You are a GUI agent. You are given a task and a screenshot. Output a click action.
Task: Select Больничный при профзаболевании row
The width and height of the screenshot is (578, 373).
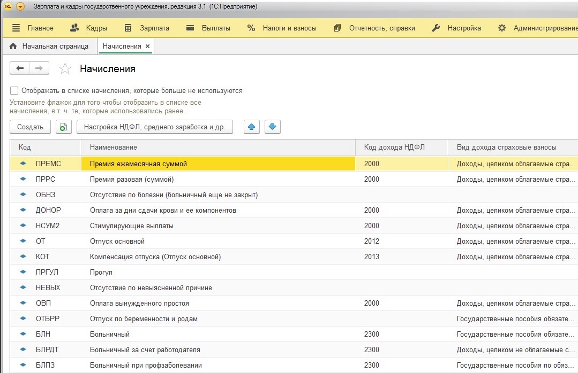pyautogui.click(x=294, y=365)
